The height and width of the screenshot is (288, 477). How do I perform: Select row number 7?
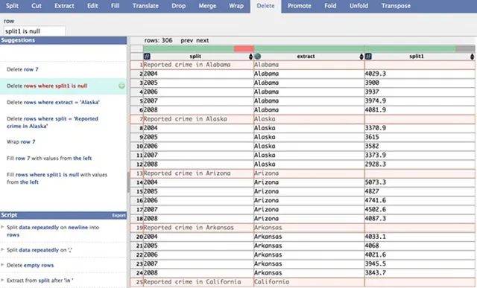pyautogui.click(x=137, y=119)
